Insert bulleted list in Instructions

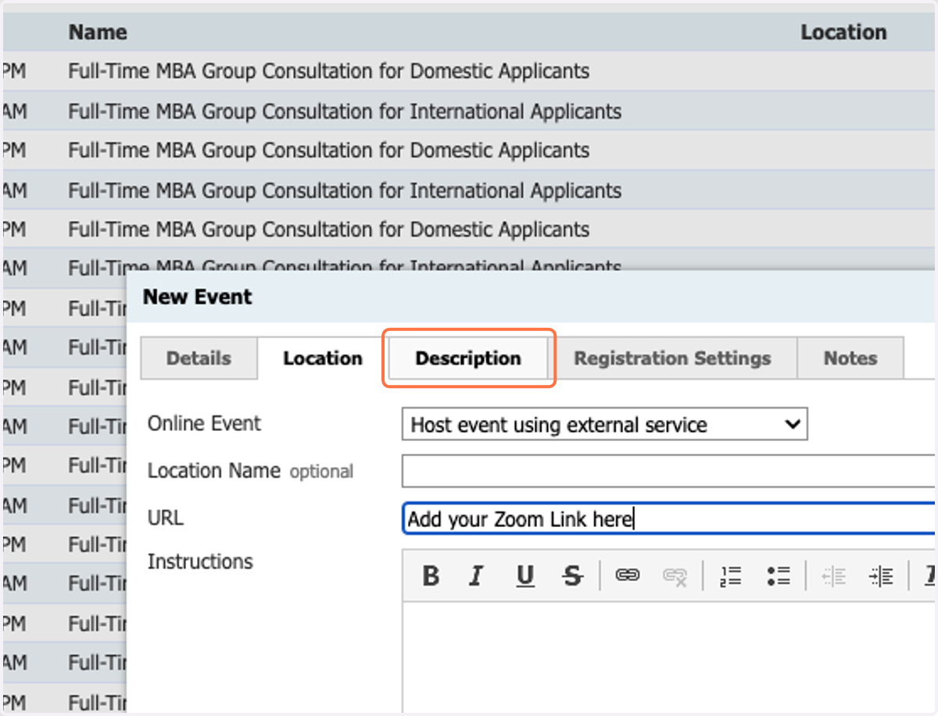point(779,577)
